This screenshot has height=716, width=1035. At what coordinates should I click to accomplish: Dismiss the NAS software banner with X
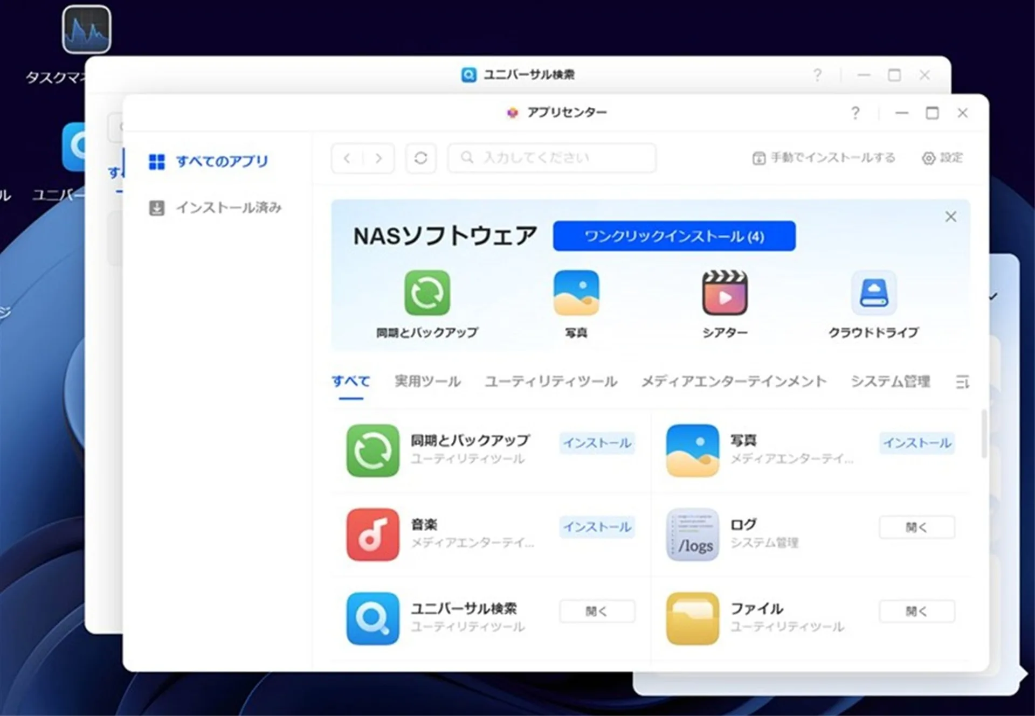(x=950, y=217)
